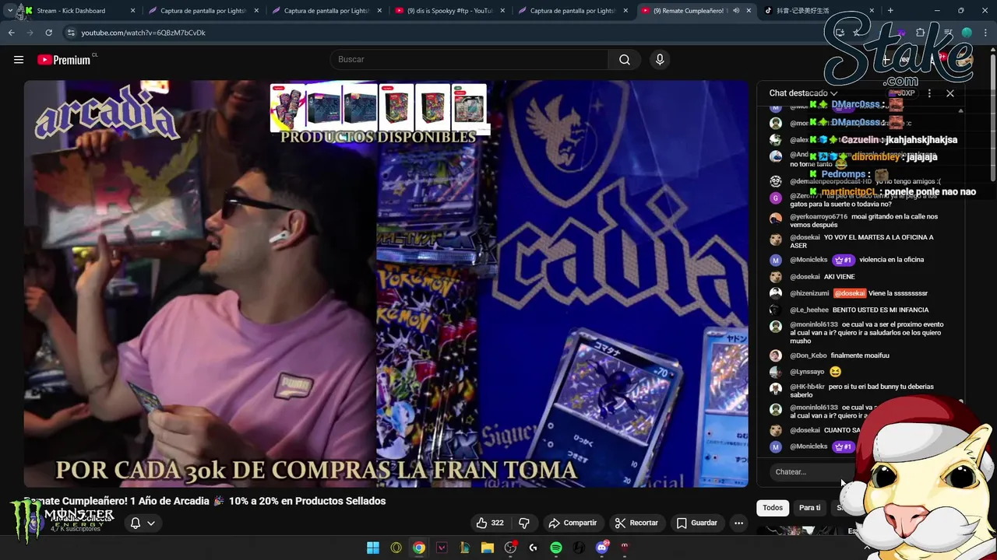Reload the current page
The height and width of the screenshot is (560, 997).
click(48, 33)
